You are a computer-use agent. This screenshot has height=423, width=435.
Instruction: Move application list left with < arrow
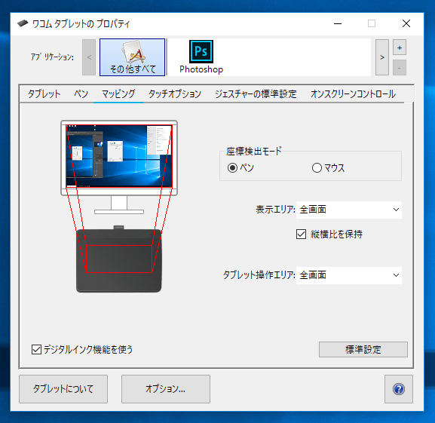pos(89,57)
